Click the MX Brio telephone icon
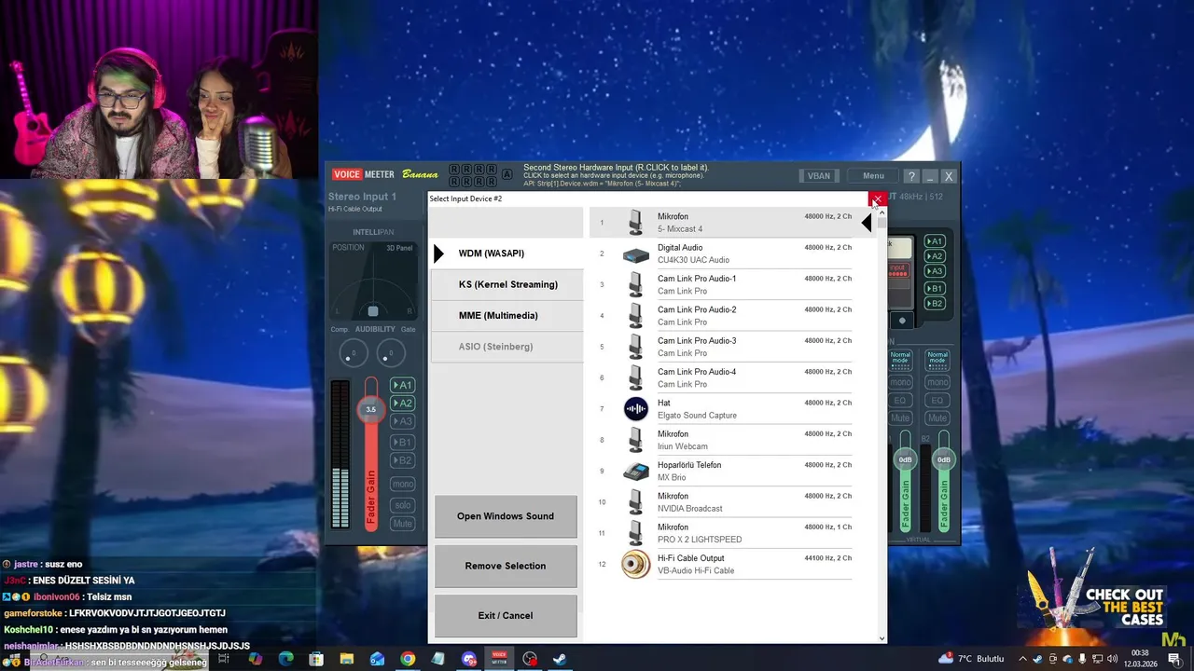Viewport: 1194px width, 671px height. (x=636, y=471)
